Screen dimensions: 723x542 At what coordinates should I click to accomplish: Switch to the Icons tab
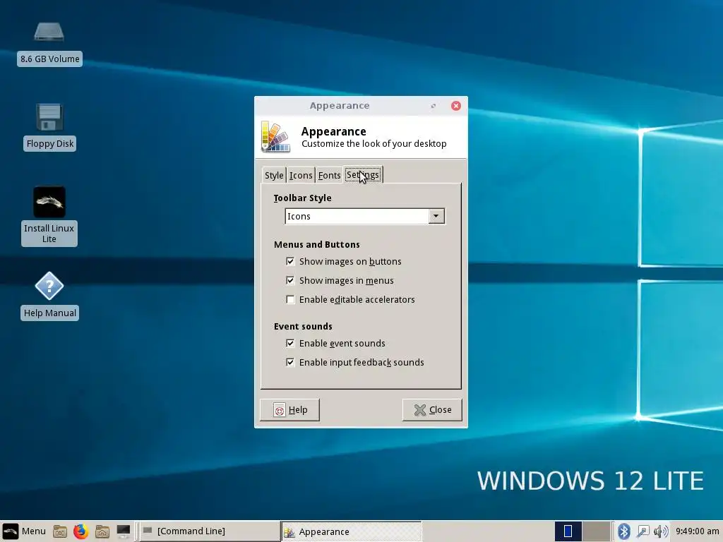pos(301,175)
